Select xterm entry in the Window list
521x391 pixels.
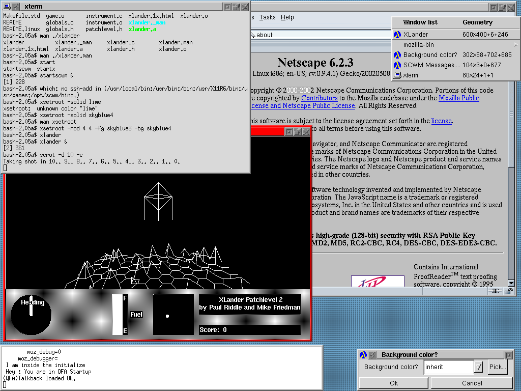455,75
